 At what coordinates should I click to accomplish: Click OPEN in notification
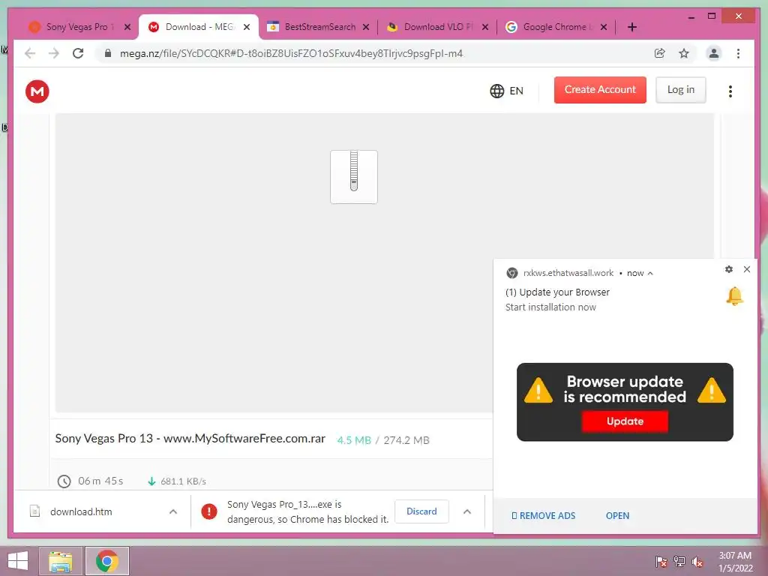(x=618, y=516)
